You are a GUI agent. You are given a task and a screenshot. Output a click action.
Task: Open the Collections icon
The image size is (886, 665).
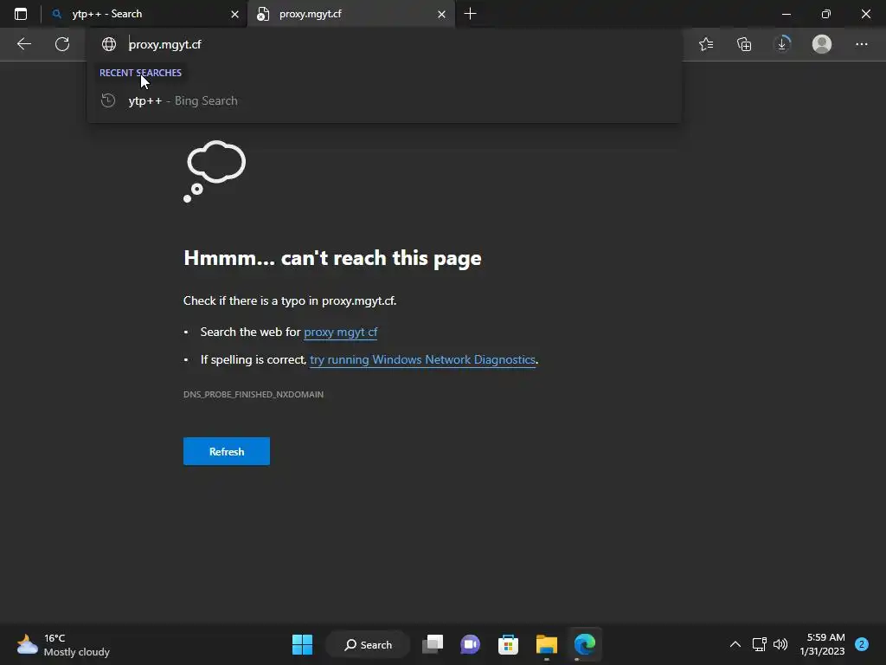[x=744, y=44]
